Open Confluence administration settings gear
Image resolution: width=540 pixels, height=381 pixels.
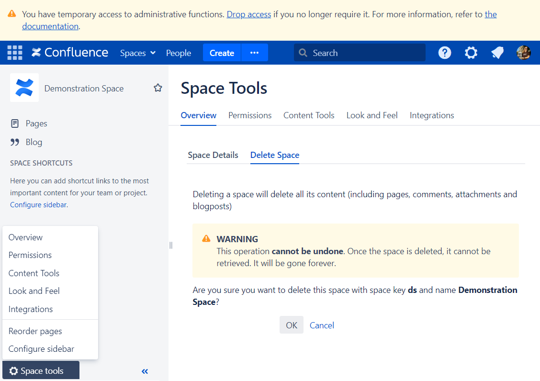click(x=471, y=53)
